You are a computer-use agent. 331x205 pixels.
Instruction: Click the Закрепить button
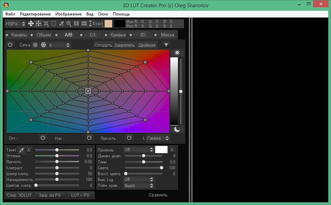coord(124,45)
